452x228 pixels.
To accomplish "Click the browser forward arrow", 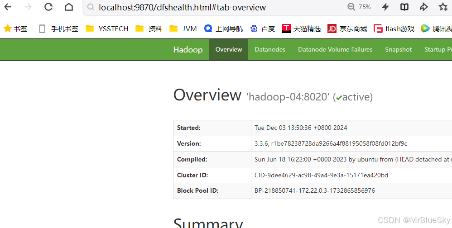I will point(28,7).
